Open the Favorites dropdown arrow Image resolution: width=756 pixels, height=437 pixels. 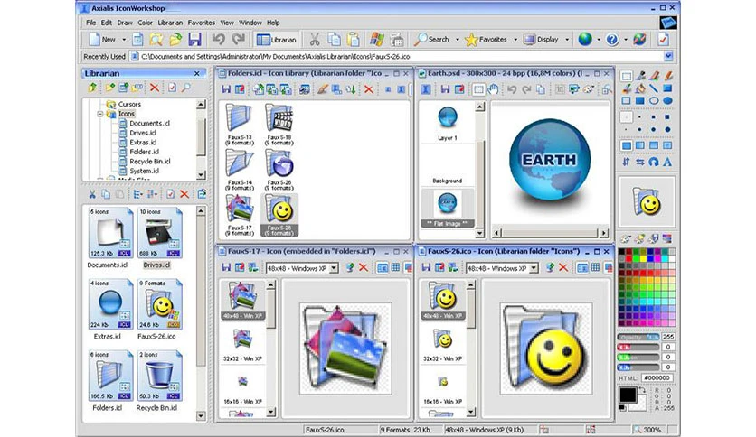tap(515, 40)
